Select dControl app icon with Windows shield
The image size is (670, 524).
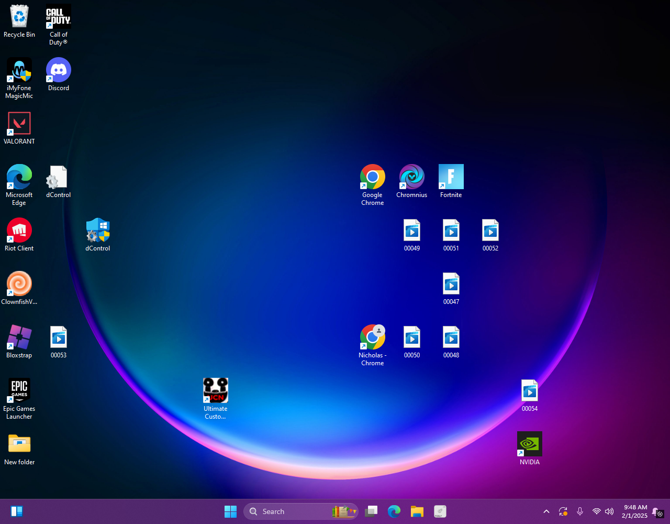[98, 235]
